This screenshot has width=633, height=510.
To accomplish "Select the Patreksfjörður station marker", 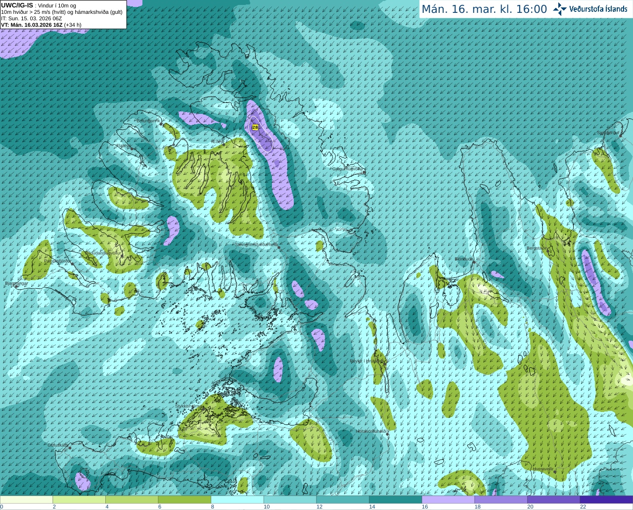I will coord(73,264).
